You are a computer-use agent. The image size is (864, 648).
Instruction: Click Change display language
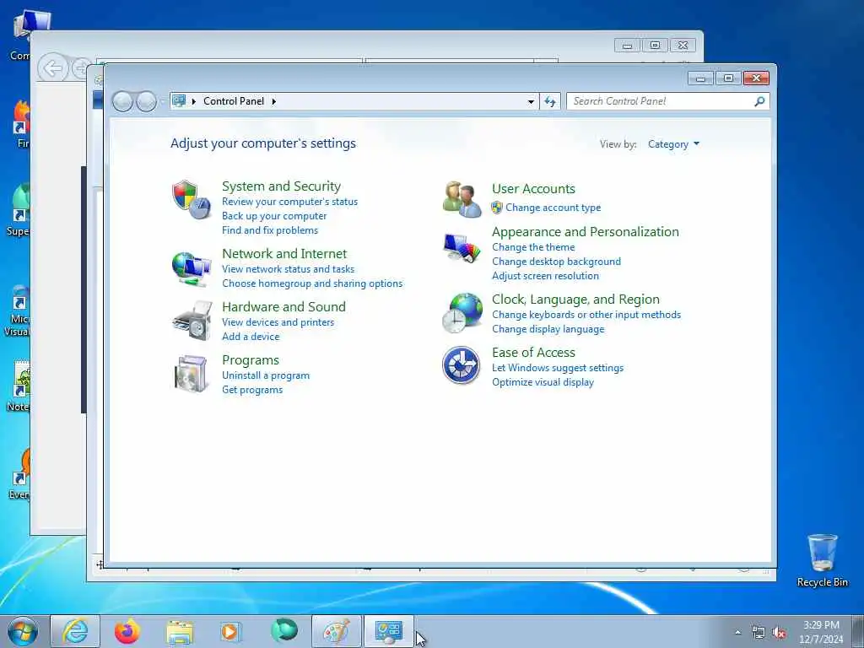[548, 329]
